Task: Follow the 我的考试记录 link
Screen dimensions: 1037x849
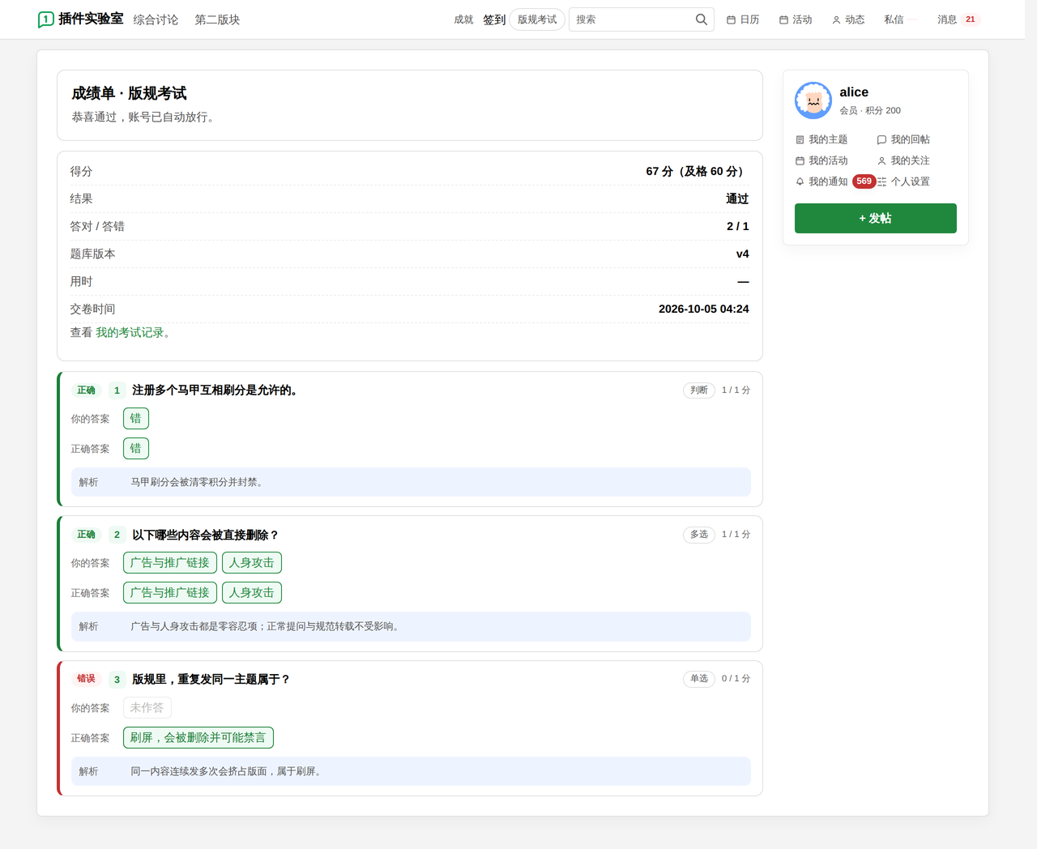Action: coord(130,333)
